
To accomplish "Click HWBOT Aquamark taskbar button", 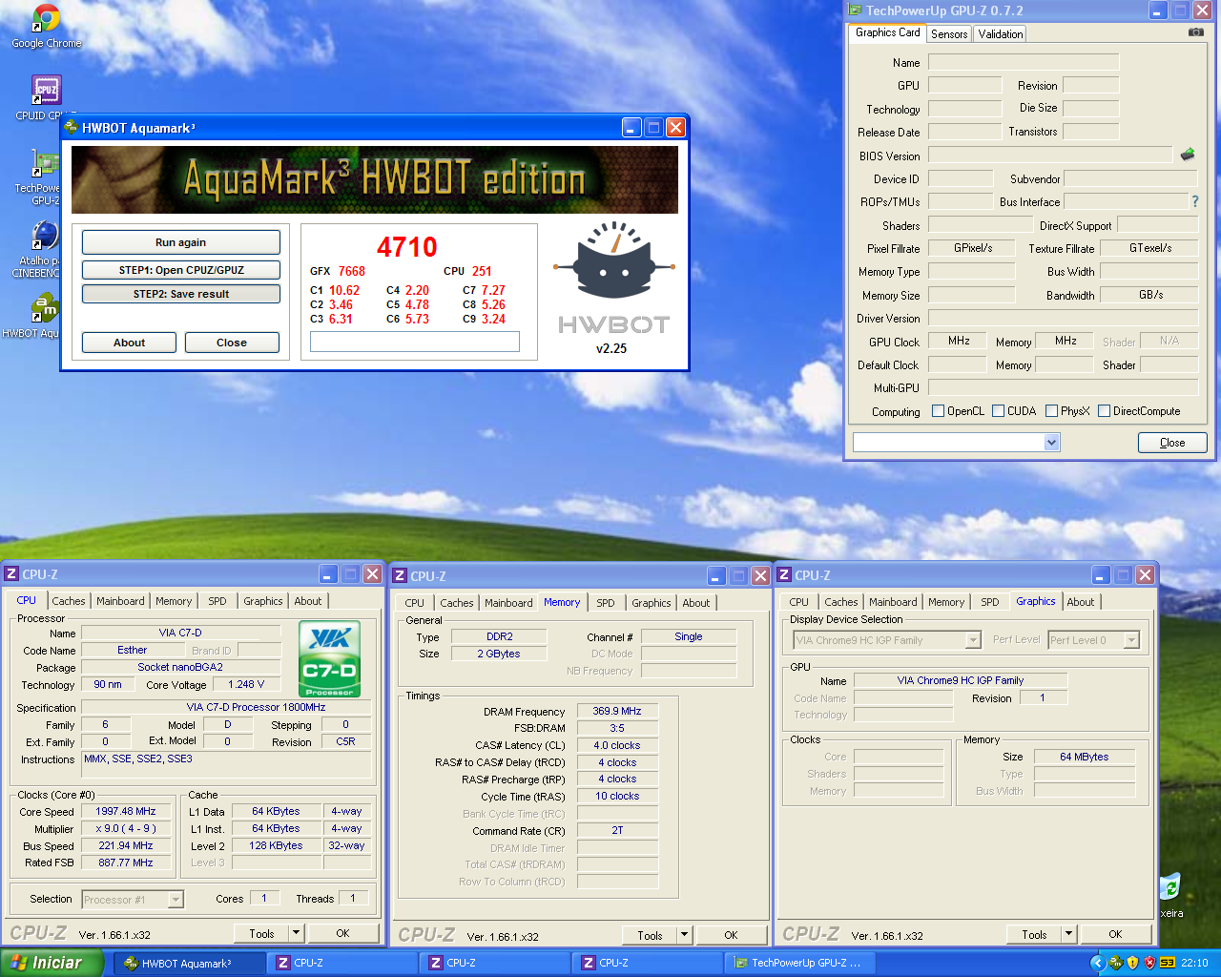I will (x=190, y=963).
